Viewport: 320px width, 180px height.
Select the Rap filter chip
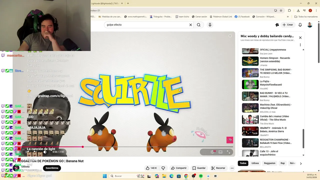click(x=282, y=163)
